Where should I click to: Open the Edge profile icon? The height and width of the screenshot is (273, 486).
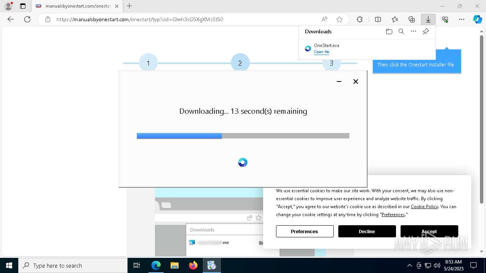tap(8, 6)
